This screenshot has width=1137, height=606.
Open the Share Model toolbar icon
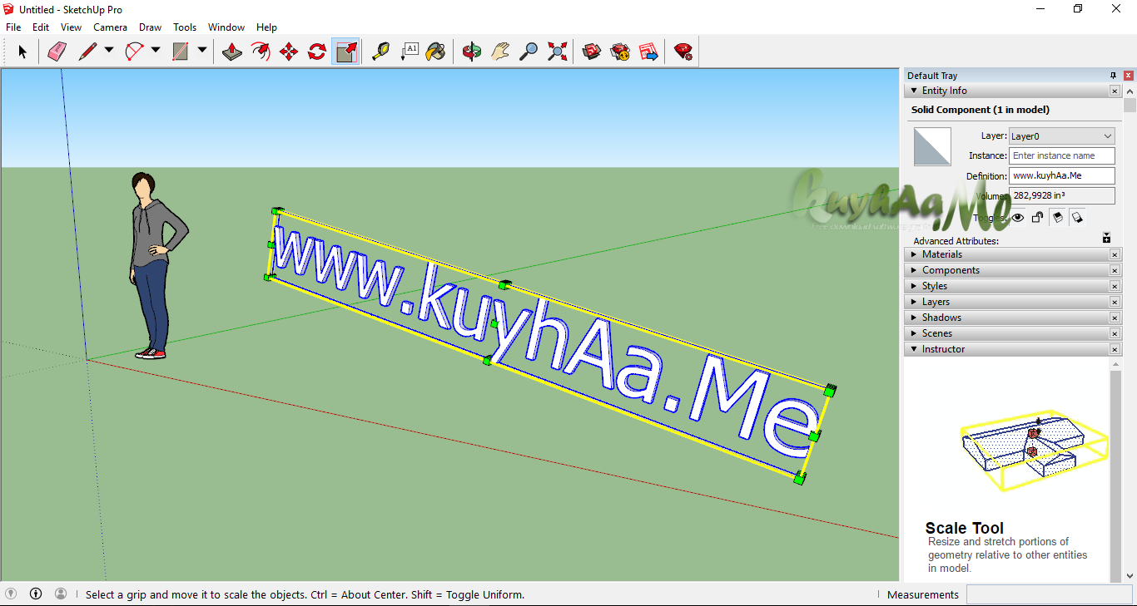pos(620,52)
